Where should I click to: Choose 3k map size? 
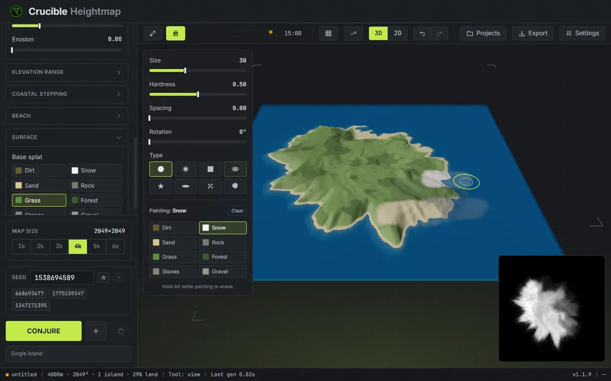(x=59, y=246)
